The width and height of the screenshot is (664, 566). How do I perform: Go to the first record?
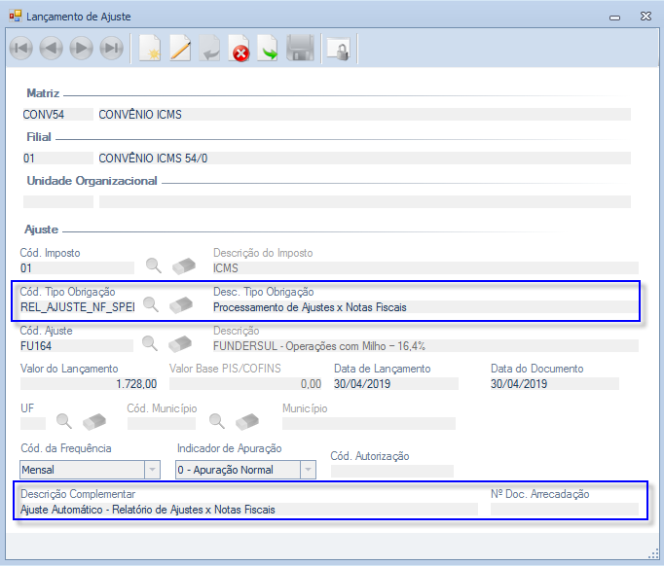click(x=21, y=49)
